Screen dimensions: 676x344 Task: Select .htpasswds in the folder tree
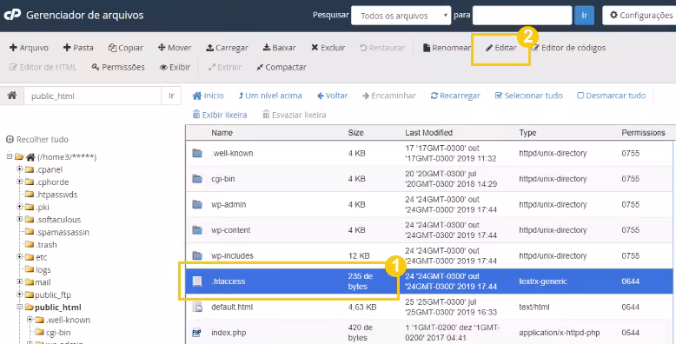[x=56, y=195]
